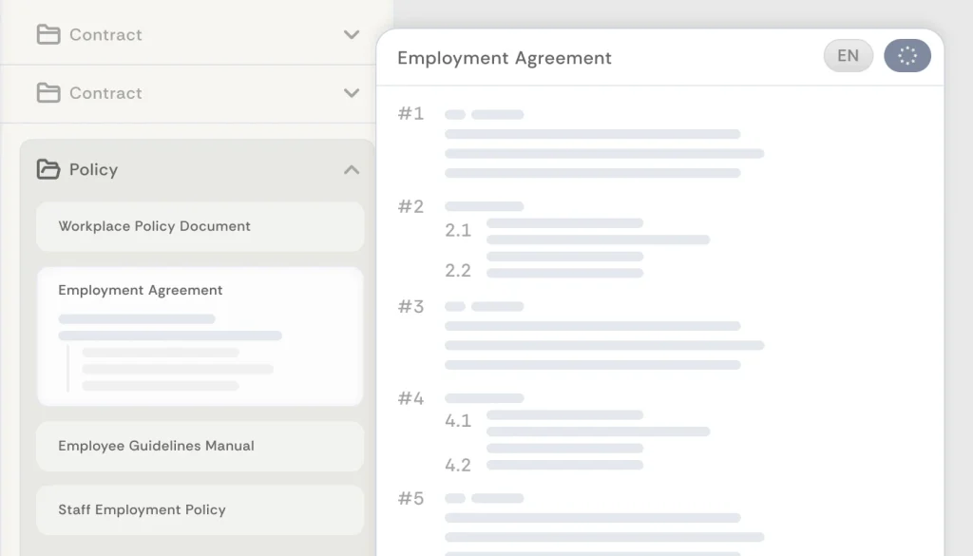This screenshot has height=556, width=973.
Task: Click the circular loading spinner icon
Action: (907, 56)
